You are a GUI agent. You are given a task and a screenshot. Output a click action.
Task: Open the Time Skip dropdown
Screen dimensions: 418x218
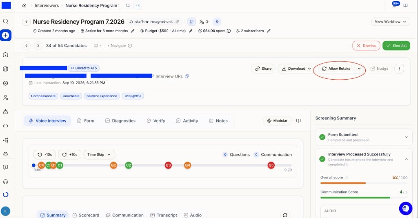99,155
